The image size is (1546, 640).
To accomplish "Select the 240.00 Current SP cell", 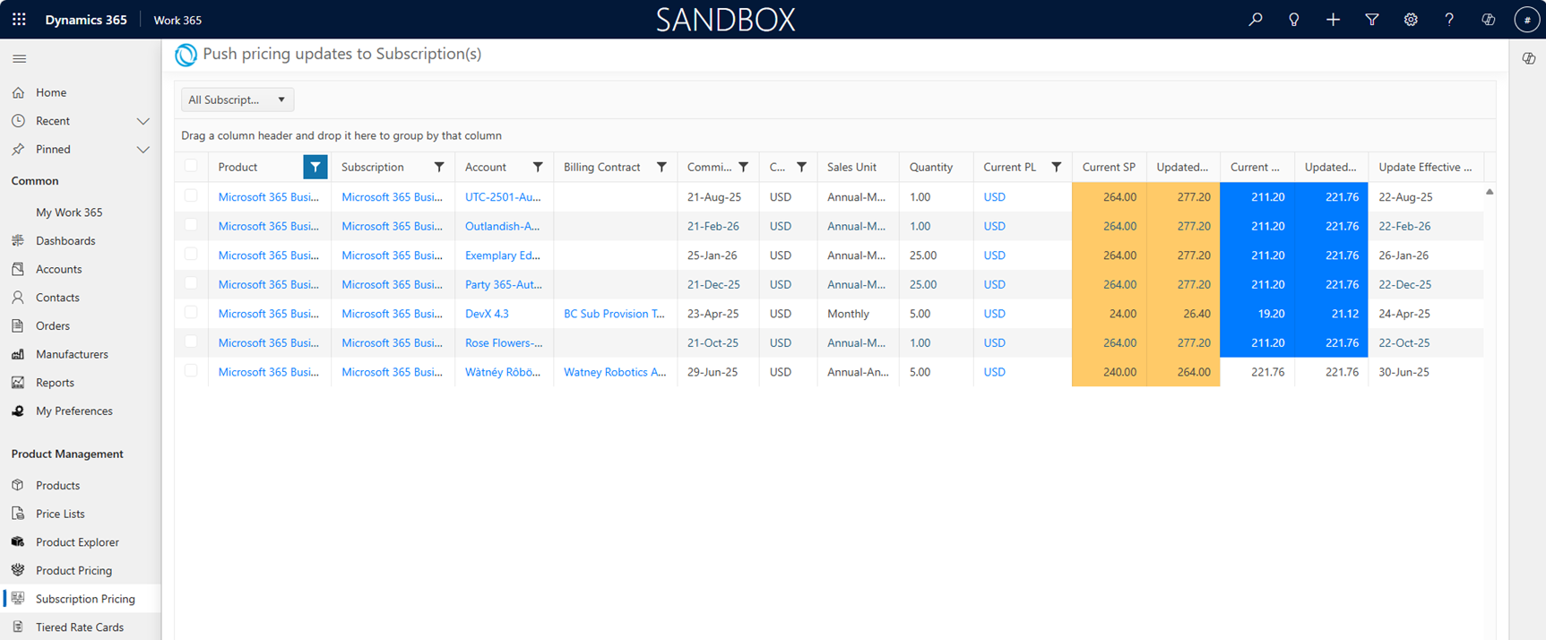I will 1109,372.
